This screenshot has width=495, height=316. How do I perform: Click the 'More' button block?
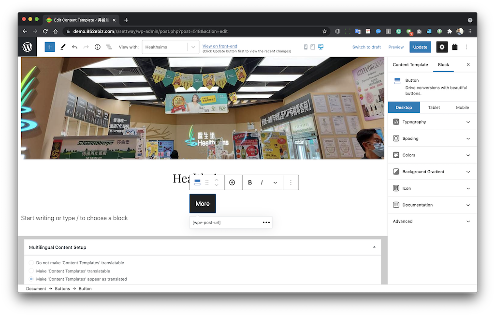tap(203, 204)
